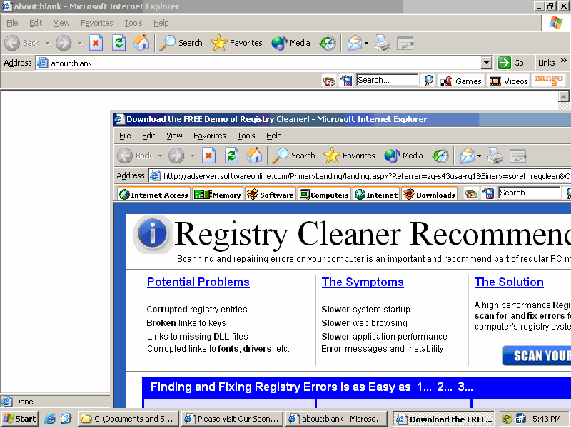The width and height of the screenshot is (571, 428).
Task: Click Home icon in Registry Cleaner window
Action: coord(254,156)
